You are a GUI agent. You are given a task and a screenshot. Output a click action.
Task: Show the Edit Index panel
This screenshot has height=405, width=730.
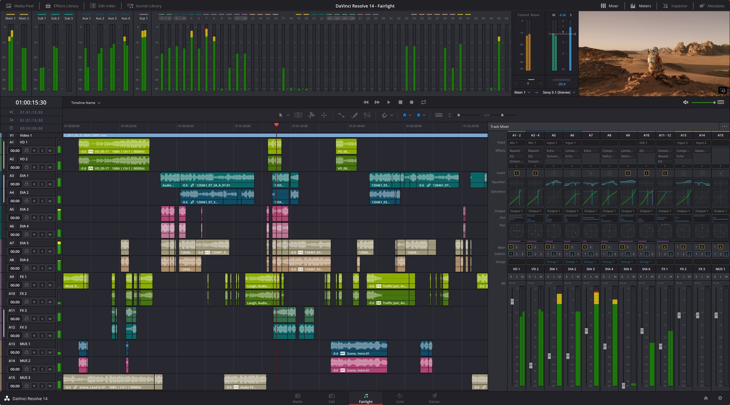click(x=103, y=6)
